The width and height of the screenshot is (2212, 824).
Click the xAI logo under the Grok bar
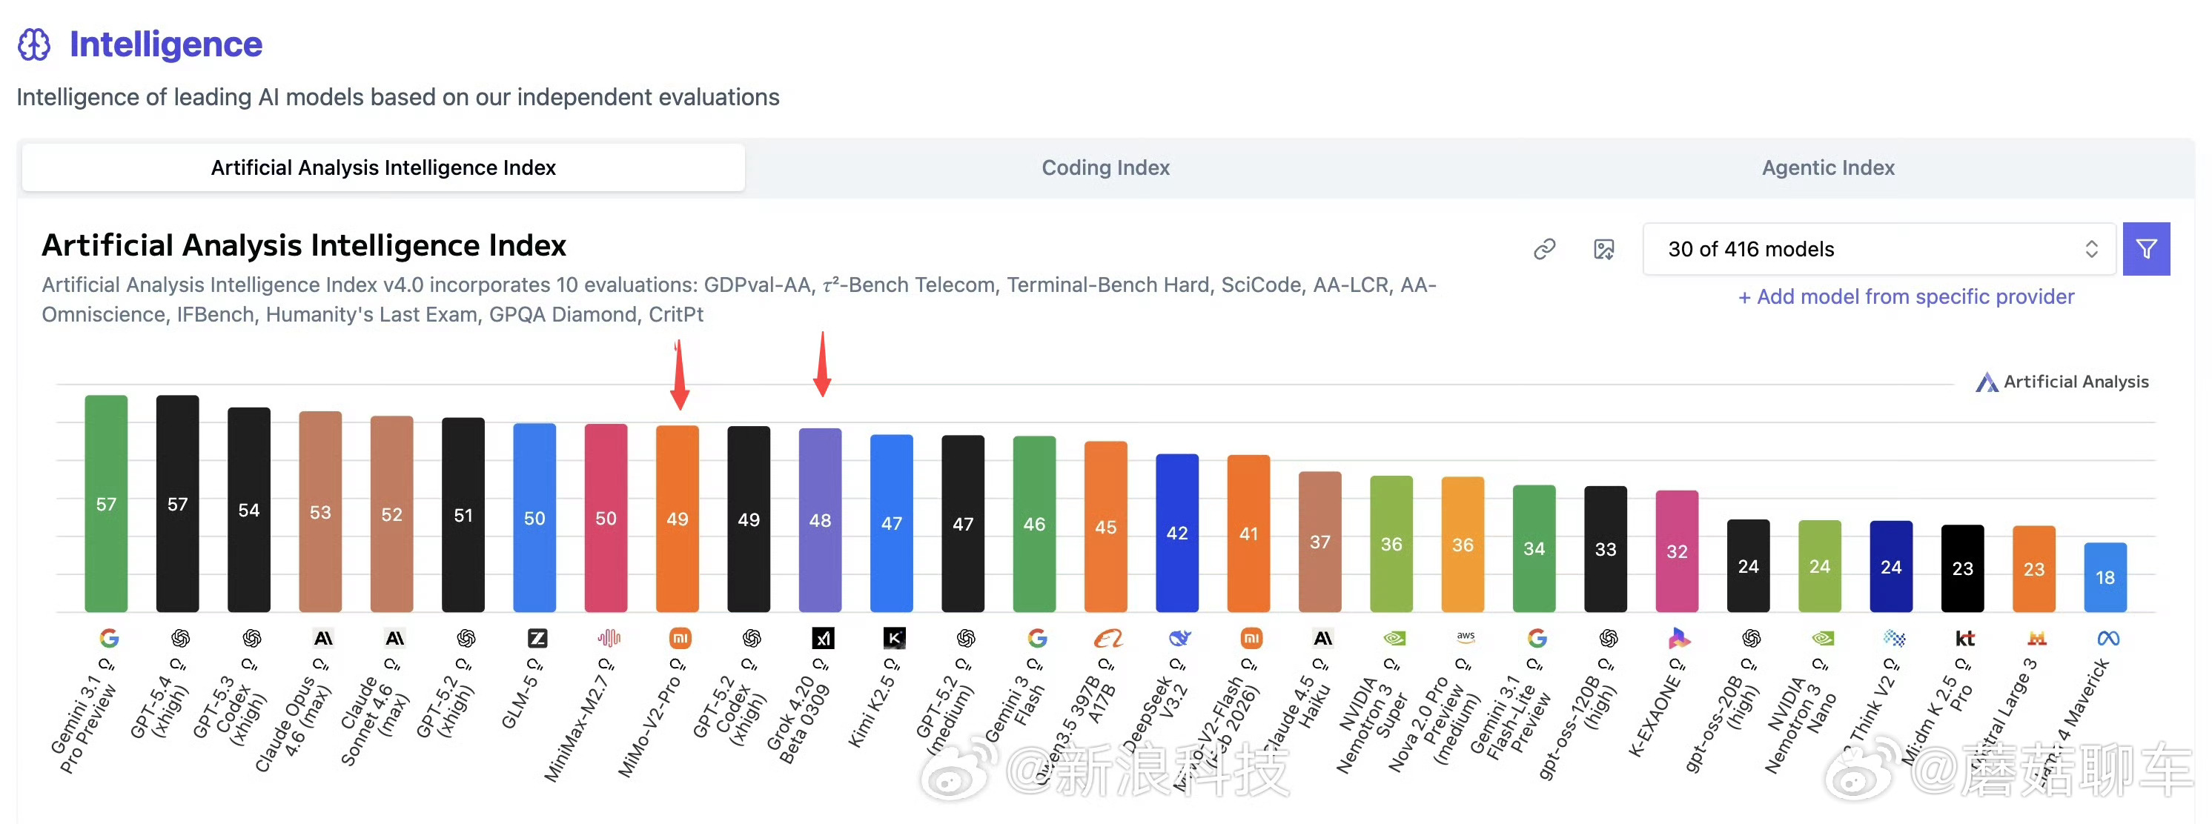coord(823,638)
